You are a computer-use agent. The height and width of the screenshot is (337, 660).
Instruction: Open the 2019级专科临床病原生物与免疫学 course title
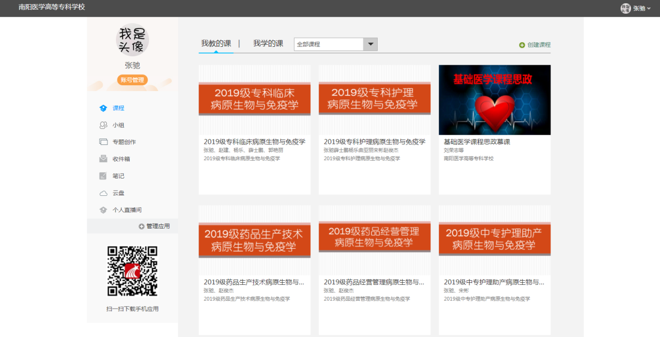pyautogui.click(x=254, y=142)
